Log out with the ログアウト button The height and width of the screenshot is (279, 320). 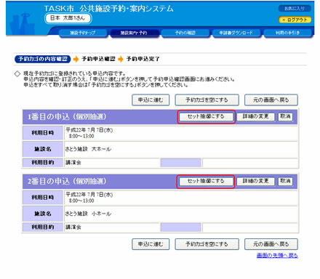pyautogui.click(x=295, y=20)
